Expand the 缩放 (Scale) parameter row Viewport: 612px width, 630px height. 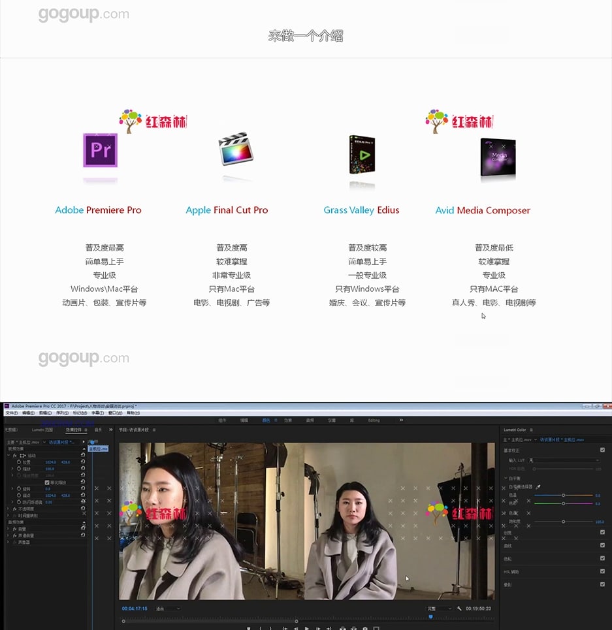(x=12, y=469)
